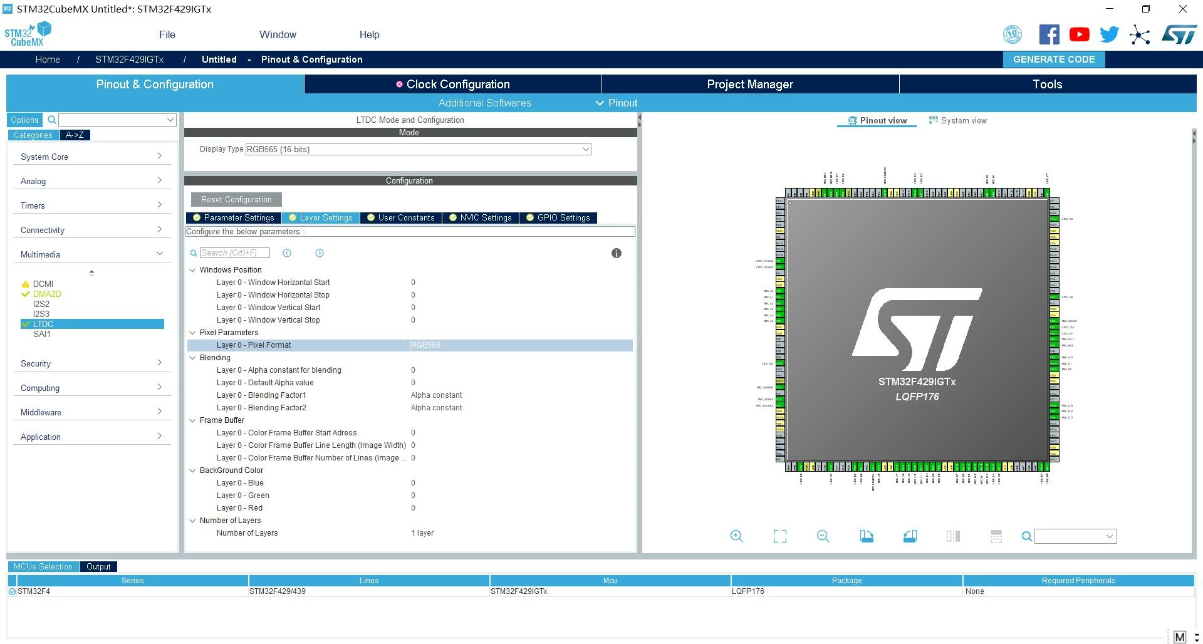Open NVIC Settings tab
Viewport: 1203px width, 644px height.
pos(481,218)
